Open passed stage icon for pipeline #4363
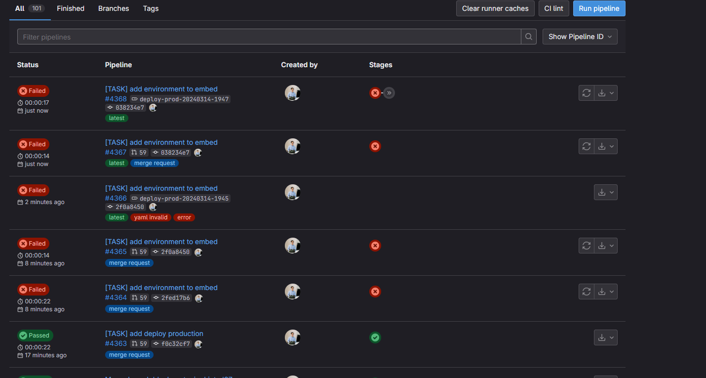706x378 pixels. 375,337
